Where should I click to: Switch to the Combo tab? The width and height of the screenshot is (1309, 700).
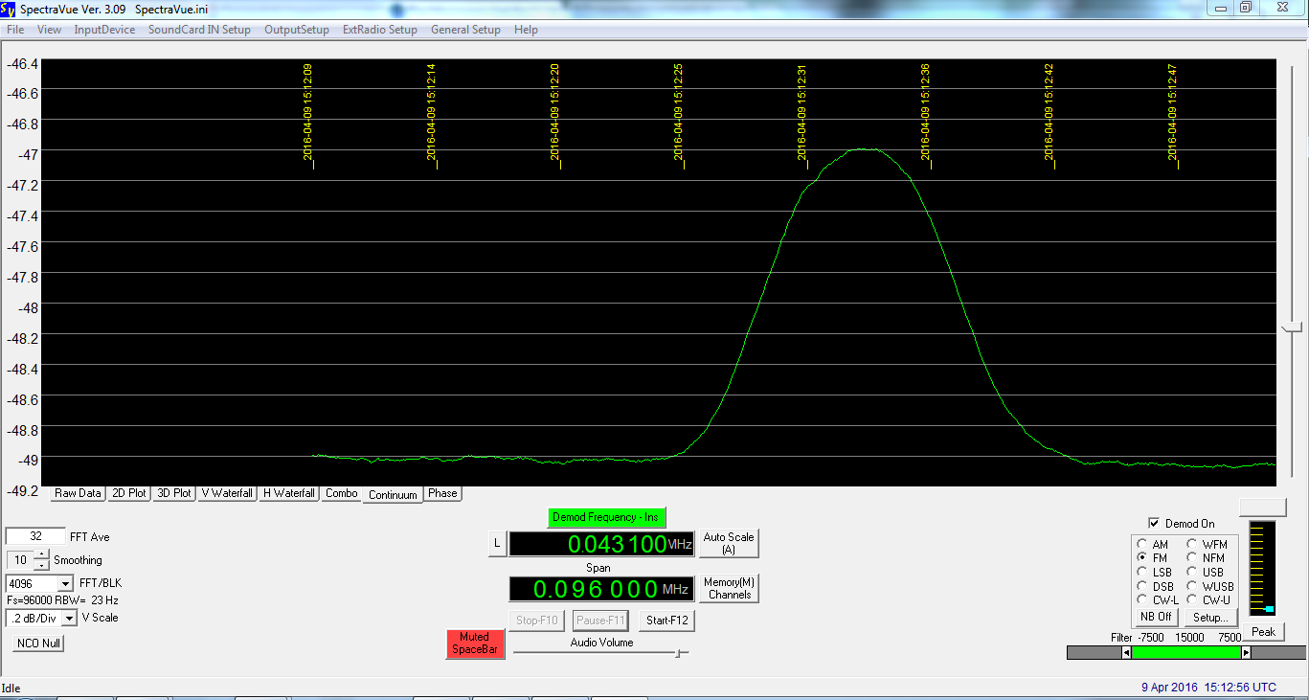point(341,493)
